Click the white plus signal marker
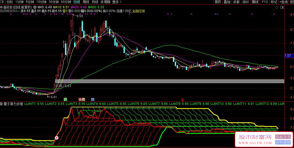 (x=56, y=138)
